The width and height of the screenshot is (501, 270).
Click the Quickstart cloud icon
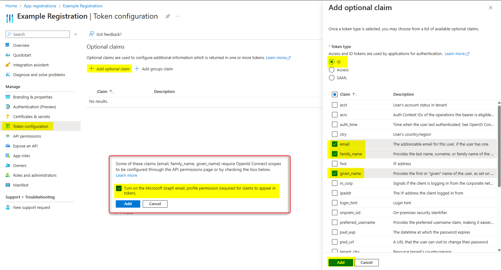coord(8,55)
